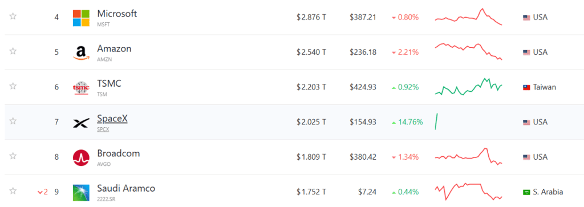The image size is (584, 207).
Task: Click the SPCX ticker symbol
Action: 104,129
